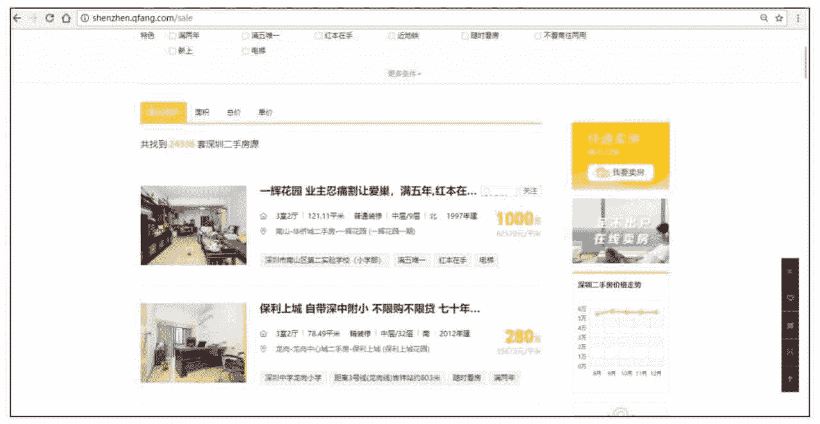Click the zoom magnifier icon in address bar

click(x=764, y=19)
